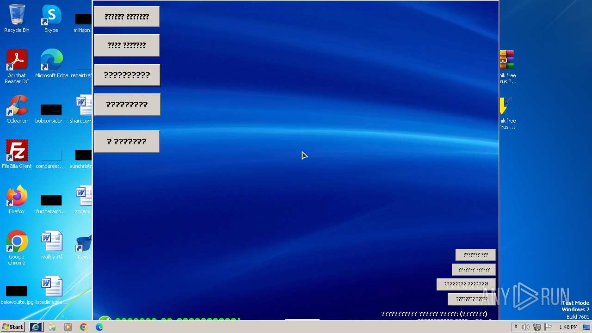Launch Google Chrome desktop shortcut
The width and height of the screenshot is (592, 333).
tap(17, 248)
